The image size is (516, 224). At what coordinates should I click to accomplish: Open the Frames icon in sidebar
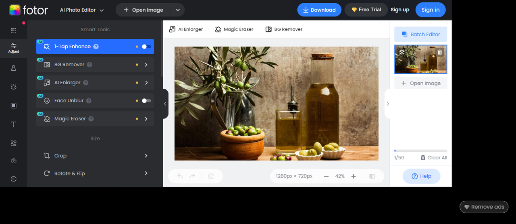[14, 106]
